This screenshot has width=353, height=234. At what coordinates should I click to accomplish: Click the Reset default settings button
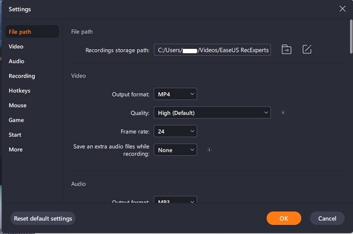tap(43, 218)
